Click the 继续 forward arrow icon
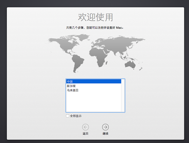 point(105,127)
